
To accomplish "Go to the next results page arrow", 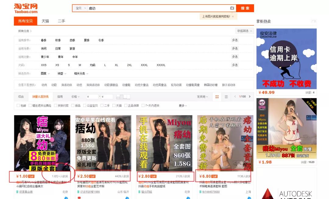I will pyautogui.click(x=250, y=97).
